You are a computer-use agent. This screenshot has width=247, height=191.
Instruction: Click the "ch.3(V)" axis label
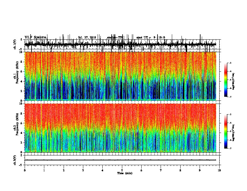pyautogui.click(x=15, y=160)
